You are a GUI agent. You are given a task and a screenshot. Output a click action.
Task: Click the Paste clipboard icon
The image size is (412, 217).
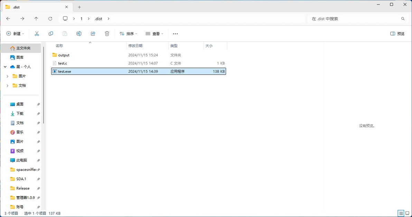point(65,33)
